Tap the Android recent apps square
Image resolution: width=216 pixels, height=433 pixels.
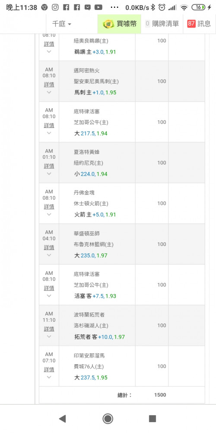pos(152,419)
